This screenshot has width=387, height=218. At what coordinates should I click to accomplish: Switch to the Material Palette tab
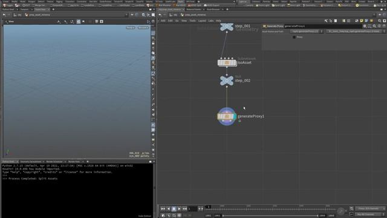click(193, 10)
